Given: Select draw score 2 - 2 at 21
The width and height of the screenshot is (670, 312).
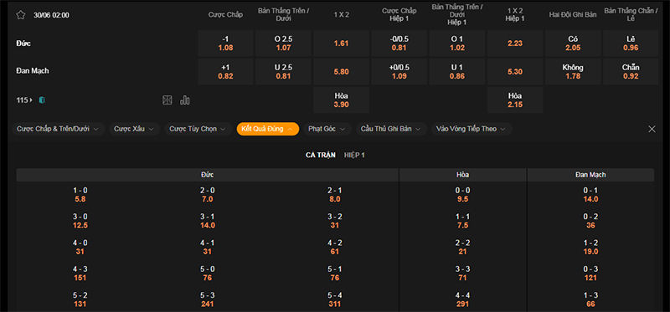Looking at the screenshot, I should tap(463, 247).
